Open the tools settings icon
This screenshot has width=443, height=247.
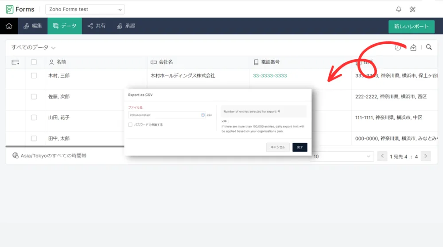click(x=412, y=9)
